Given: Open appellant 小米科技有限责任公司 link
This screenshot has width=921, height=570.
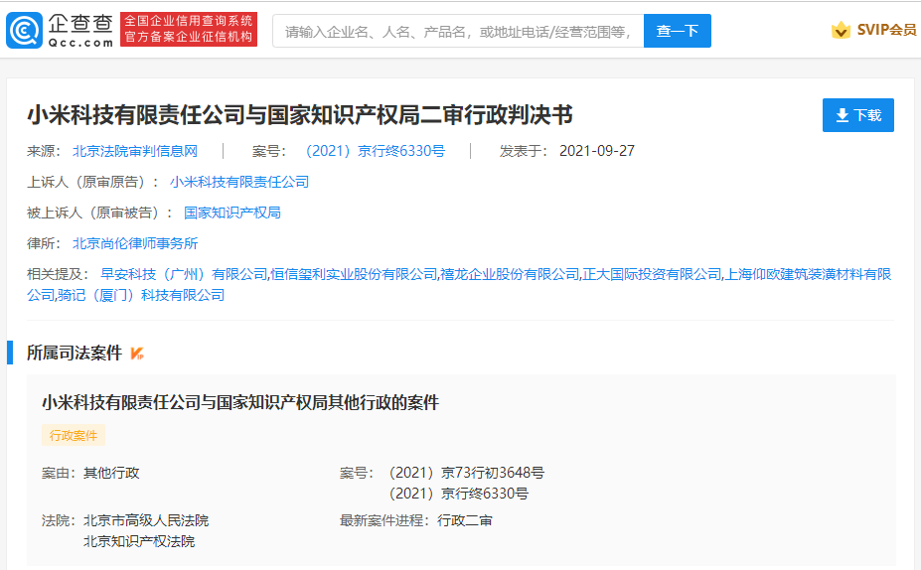Looking at the screenshot, I should pos(239,182).
